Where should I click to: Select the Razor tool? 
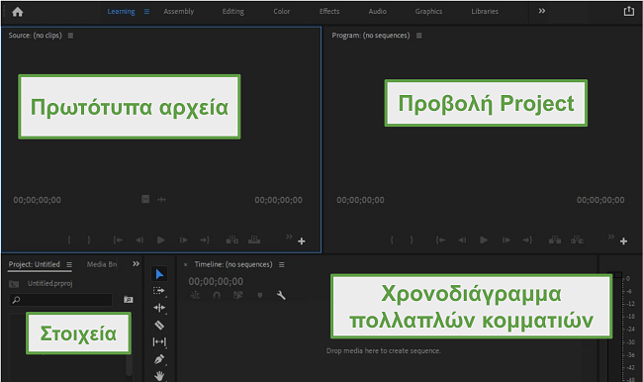pyautogui.click(x=159, y=325)
